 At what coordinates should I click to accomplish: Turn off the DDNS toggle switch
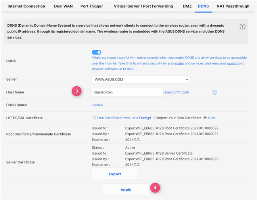(x=96, y=52)
